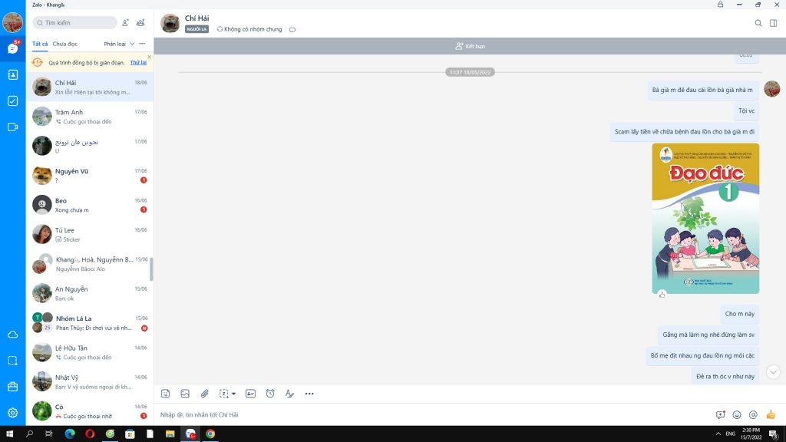Open the Đạo đức book image

(x=705, y=218)
